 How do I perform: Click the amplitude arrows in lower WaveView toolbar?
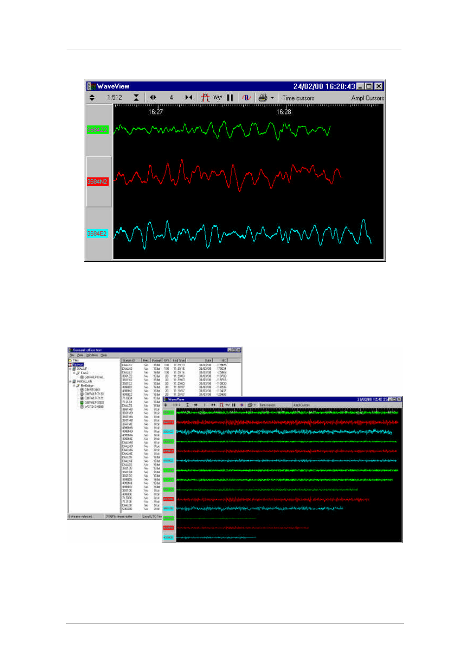[166, 405]
